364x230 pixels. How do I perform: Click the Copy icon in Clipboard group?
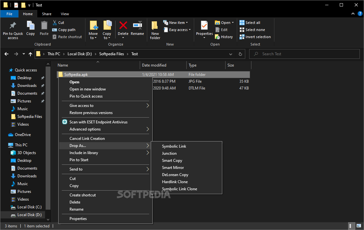[30, 26]
